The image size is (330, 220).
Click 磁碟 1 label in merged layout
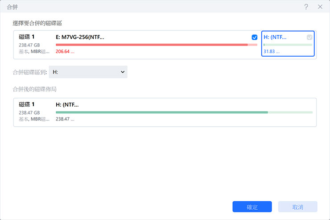[27, 104]
